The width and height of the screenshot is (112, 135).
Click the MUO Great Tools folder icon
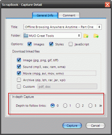point(26,36)
